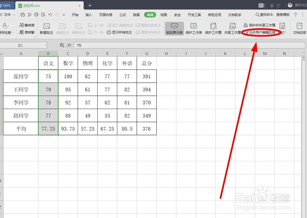307x218 pixels.
Task: Convert simplified to traditional 简转繁
Action: [x=27, y=32]
